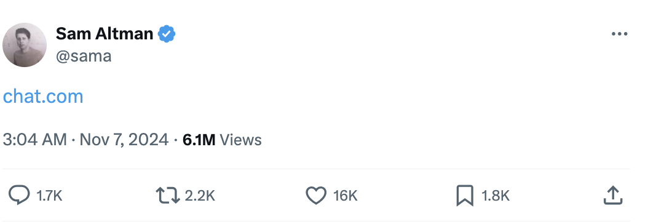Screen dimensions: 648x224
Task: Click the 1.8K bookmarks count
Action: 496,196
